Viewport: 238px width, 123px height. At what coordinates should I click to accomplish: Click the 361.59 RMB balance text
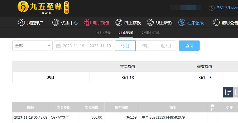227,8
